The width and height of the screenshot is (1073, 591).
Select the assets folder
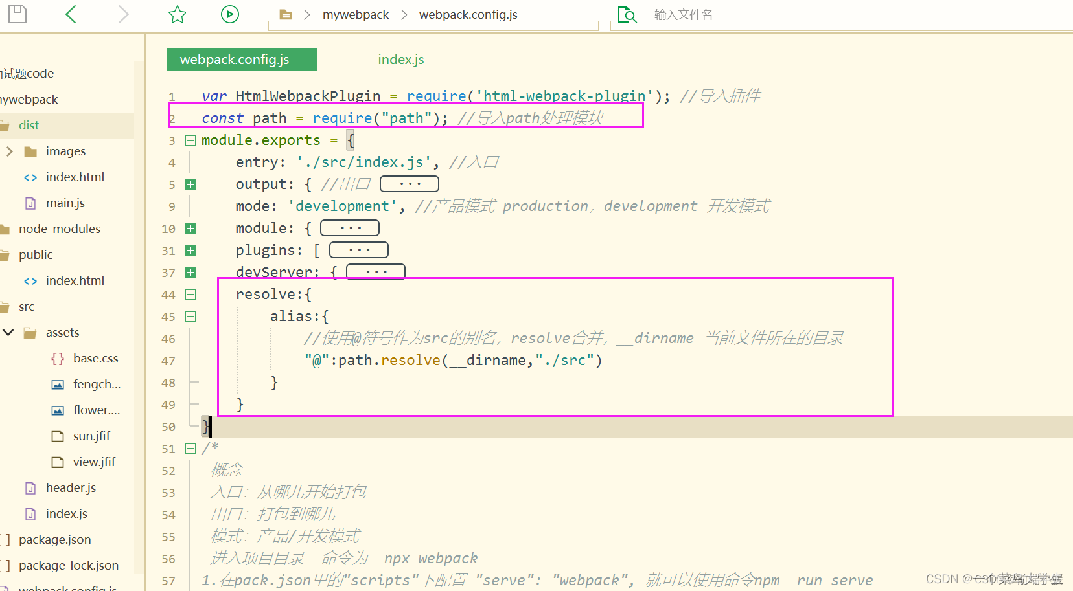point(63,332)
